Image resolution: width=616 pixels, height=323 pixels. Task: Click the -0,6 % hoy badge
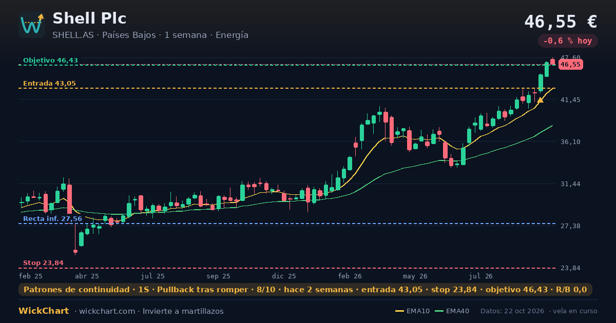[568, 41]
